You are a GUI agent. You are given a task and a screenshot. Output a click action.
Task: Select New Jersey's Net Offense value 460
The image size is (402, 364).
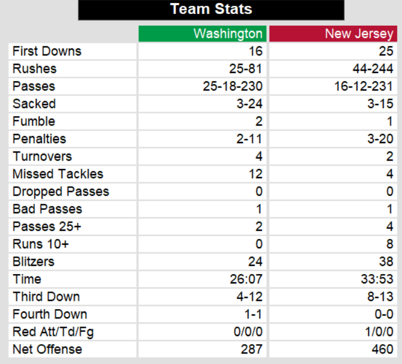(384, 349)
